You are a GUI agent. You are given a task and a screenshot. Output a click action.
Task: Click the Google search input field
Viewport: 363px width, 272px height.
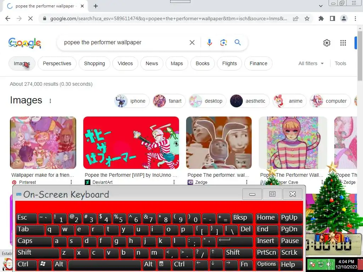coord(125,42)
